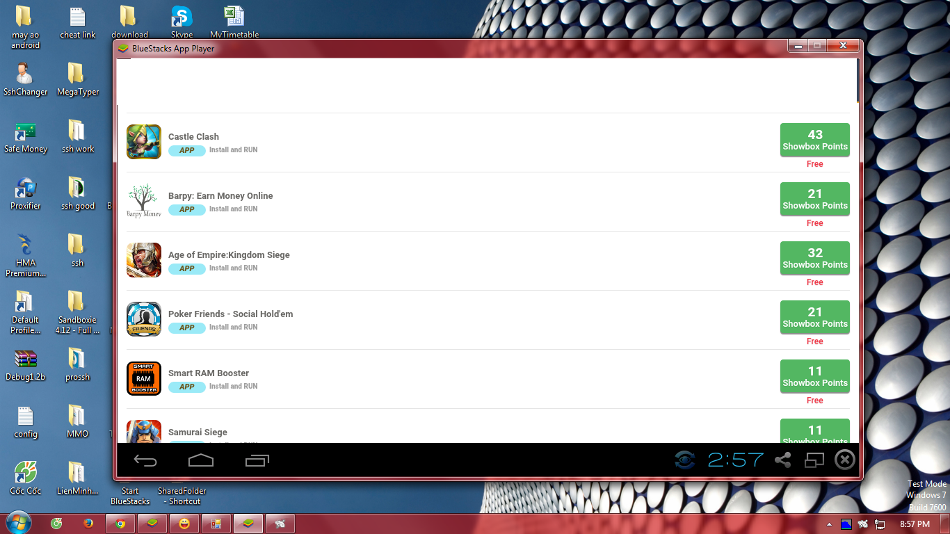Select the SshChanger desktop icon

point(25,80)
